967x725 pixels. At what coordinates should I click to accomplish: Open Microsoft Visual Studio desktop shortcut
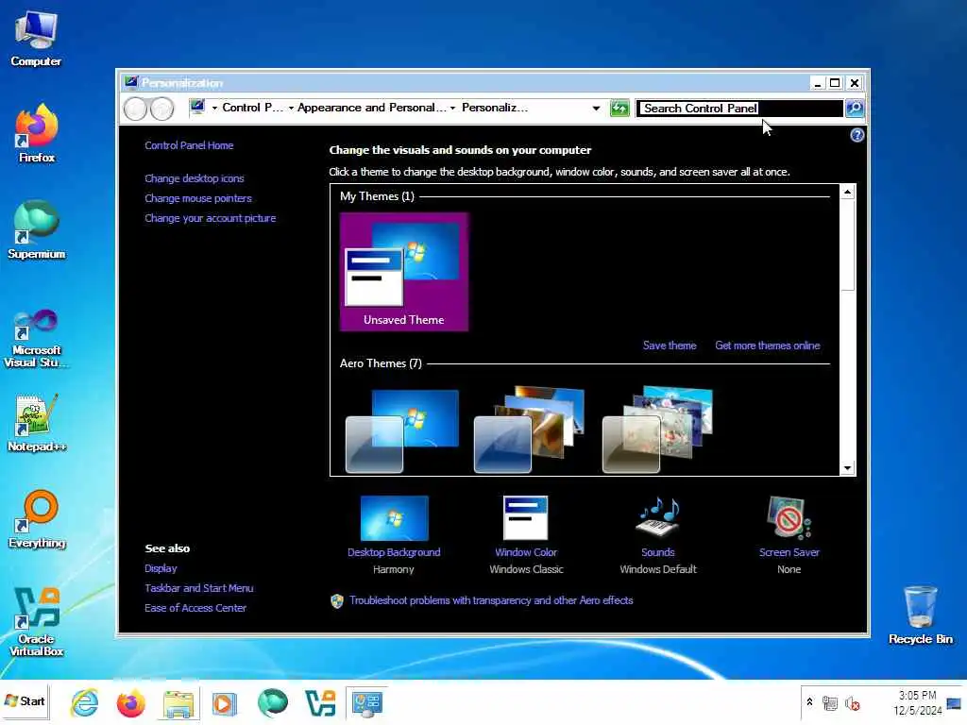tap(36, 339)
